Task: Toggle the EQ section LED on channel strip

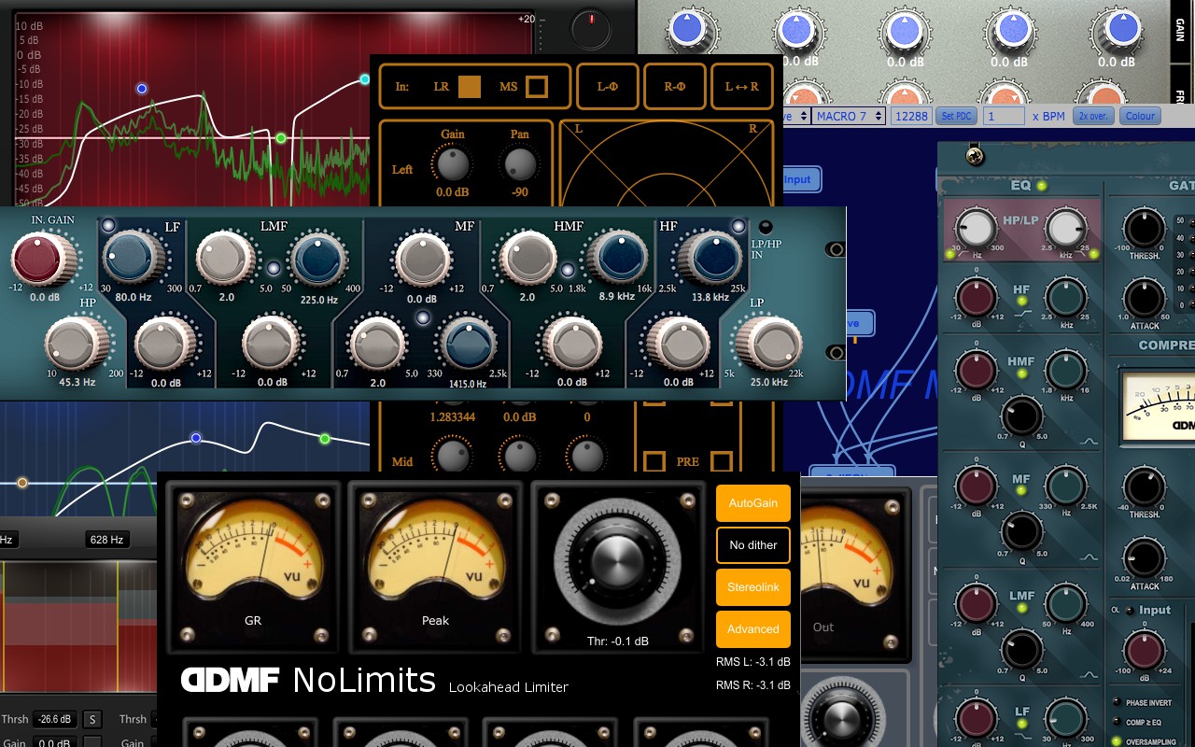Action: click(x=1042, y=186)
